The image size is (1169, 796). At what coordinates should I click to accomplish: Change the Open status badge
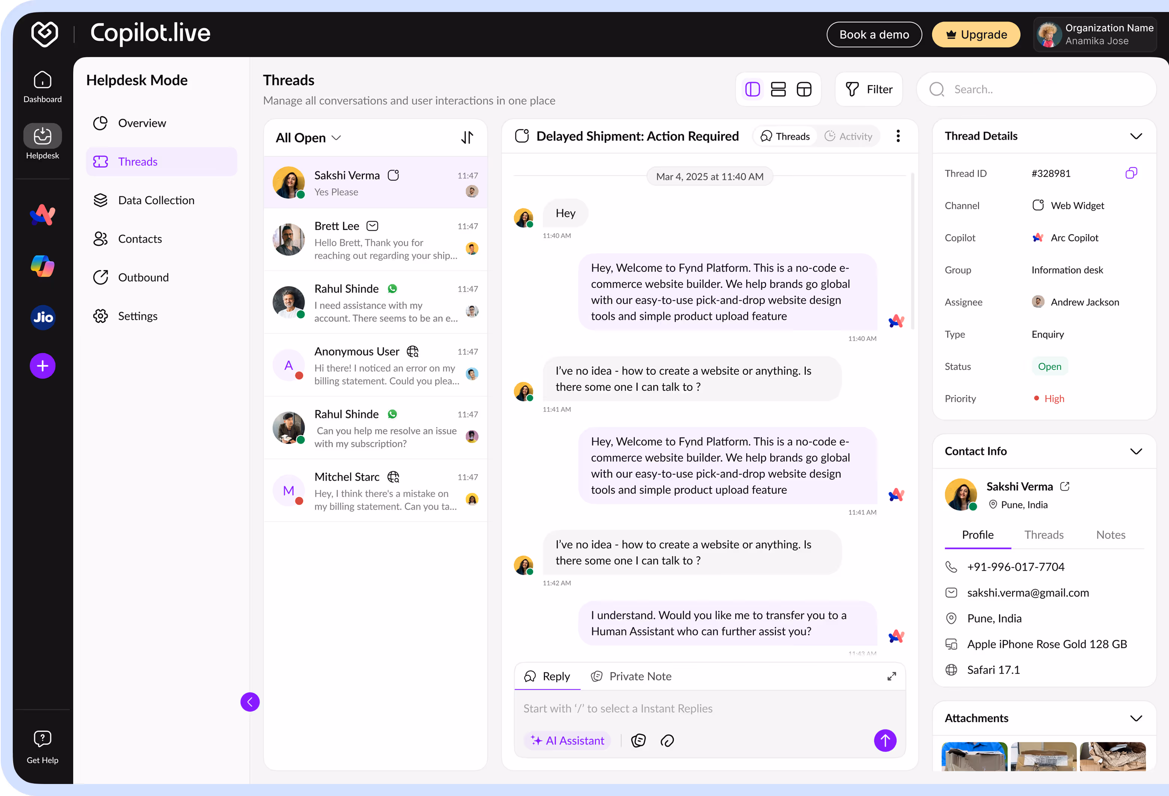coord(1049,366)
